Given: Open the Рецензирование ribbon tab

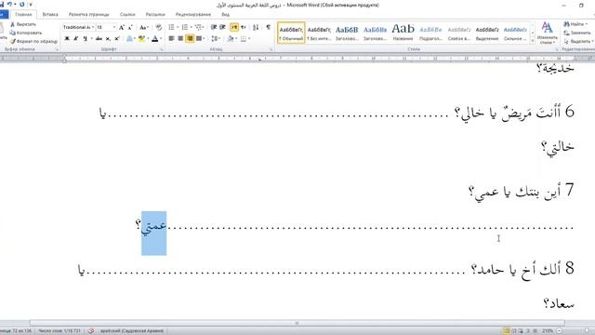Looking at the screenshot, I should coord(193,15).
